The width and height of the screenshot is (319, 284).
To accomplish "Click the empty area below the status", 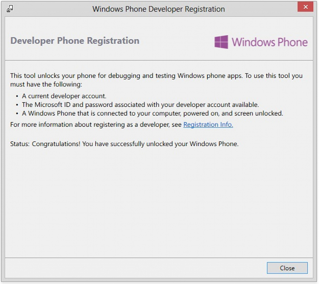I will tap(159, 203).
